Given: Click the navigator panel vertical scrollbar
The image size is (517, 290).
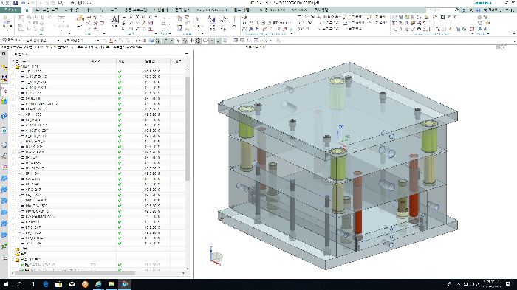Looking at the screenshot, I should click(x=188, y=128).
